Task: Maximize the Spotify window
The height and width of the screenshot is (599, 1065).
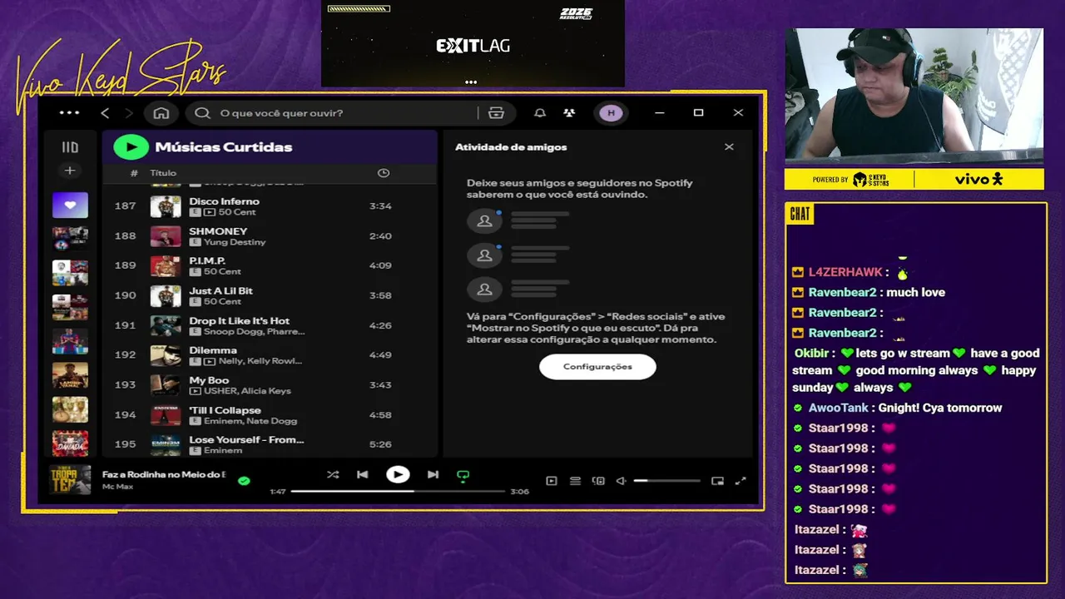Action: click(699, 113)
